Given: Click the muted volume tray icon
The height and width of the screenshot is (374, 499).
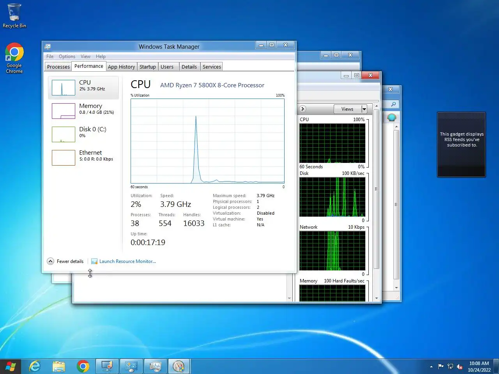Looking at the screenshot, I should (x=460, y=367).
